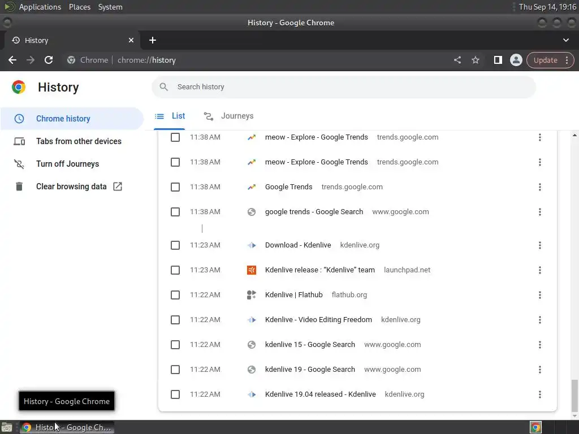Select the Download - Kdenlive checkbox
The width and height of the screenshot is (579, 434).
coord(175,245)
